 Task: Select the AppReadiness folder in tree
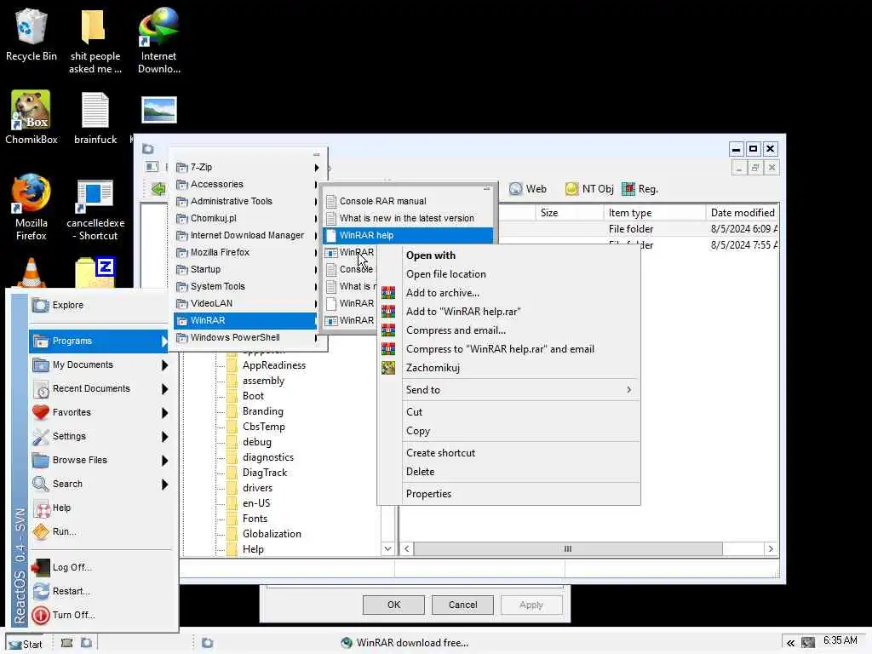click(x=273, y=365)
